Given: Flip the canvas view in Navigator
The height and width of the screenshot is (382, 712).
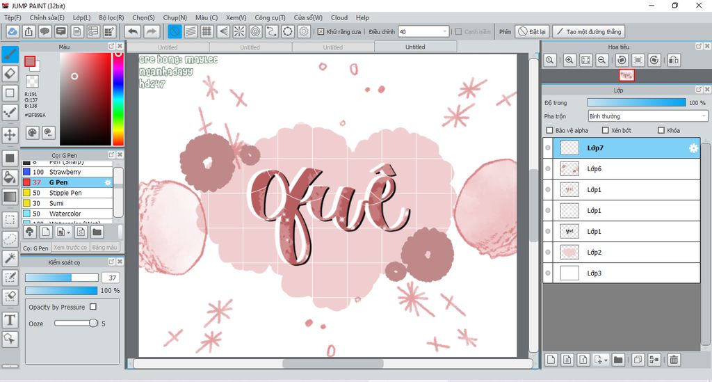Looking at the screenshot, I should (x=674, y=60).
